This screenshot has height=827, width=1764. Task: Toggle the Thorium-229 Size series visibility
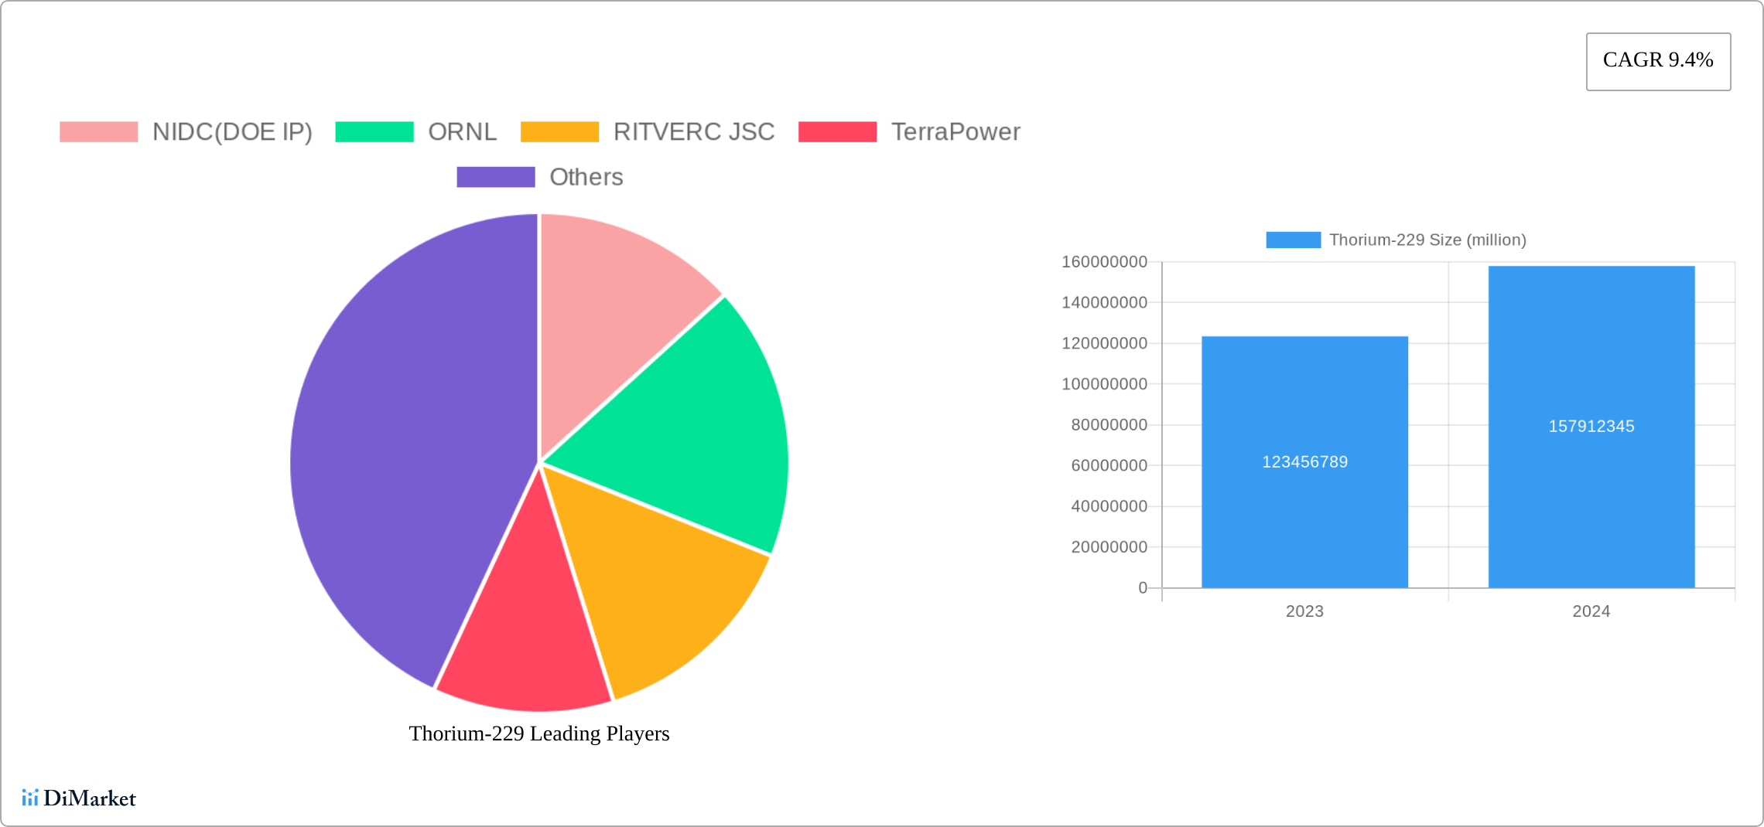tap(1427, 240)
